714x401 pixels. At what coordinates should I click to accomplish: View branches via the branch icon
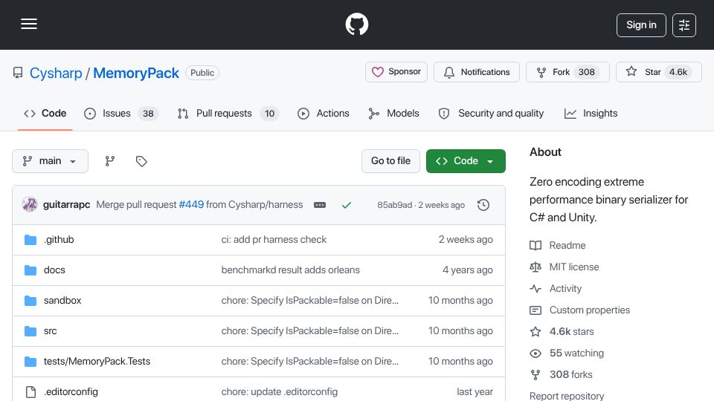tap(110, 161)
